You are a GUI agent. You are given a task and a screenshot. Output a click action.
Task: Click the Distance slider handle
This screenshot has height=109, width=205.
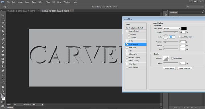(165, 42)
